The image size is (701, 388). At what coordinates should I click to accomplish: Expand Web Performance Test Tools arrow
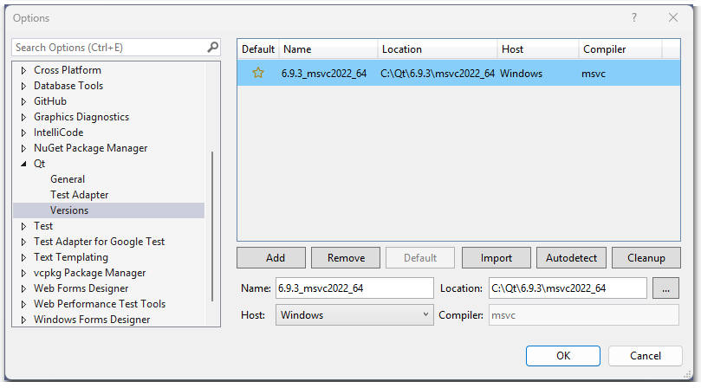tap(23, 304)
